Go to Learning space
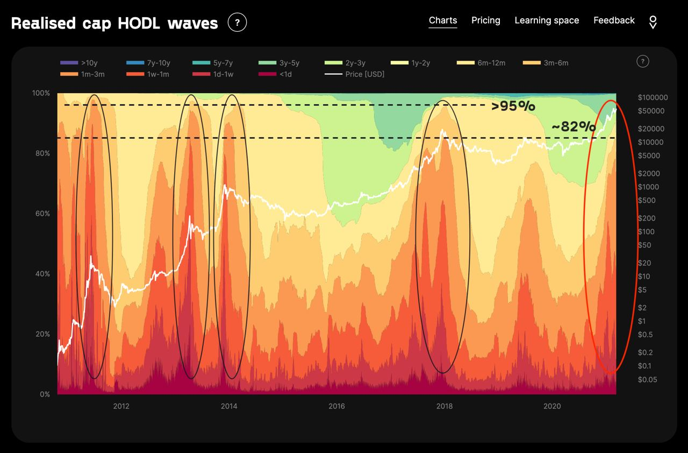The width and height of the screenshot is (688, 453). pos(547,20)
